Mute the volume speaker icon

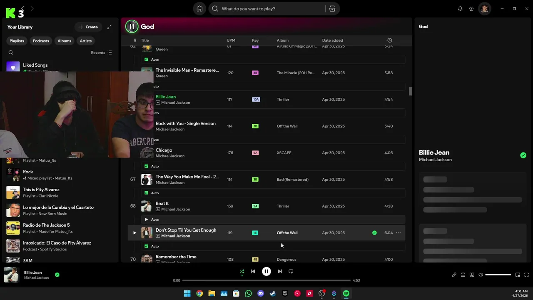[x=481, y=275]
